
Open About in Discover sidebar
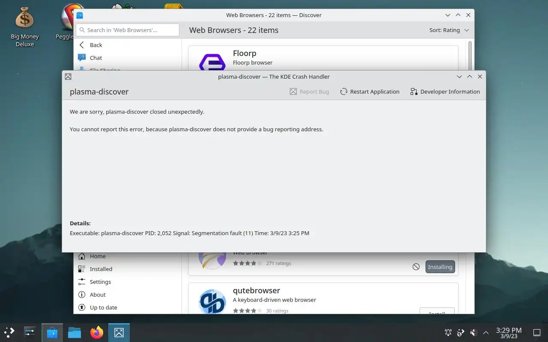click(128, 295)
